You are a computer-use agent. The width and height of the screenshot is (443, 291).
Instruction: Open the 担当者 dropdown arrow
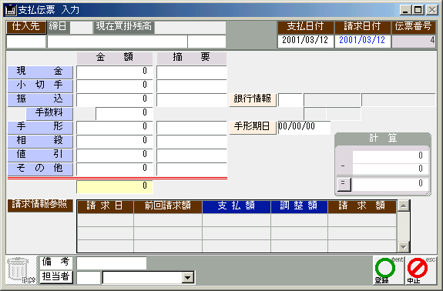[187, 278]
